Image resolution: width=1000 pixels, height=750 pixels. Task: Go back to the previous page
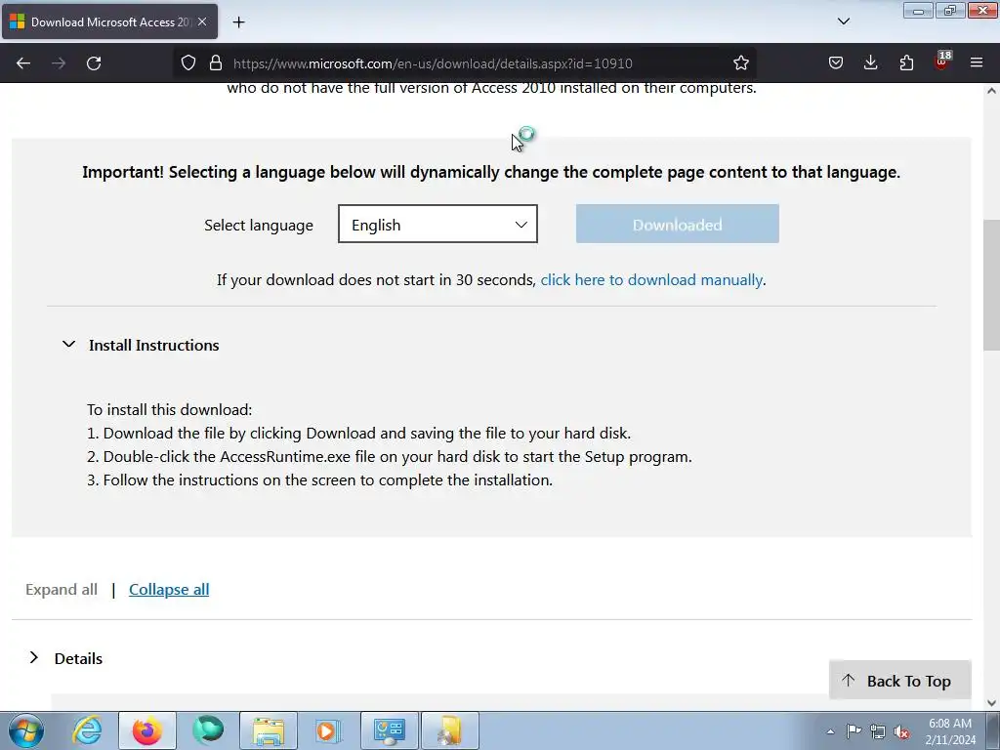tap(23, 63)
